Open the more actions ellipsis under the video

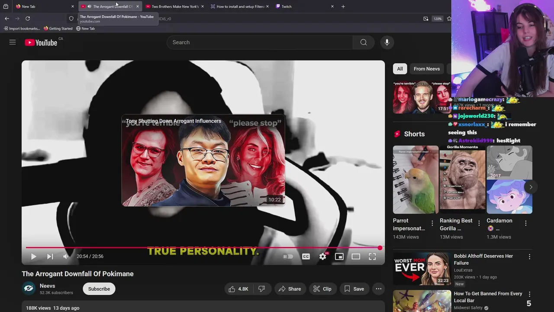pyautogui.click(x=379, y=289)
